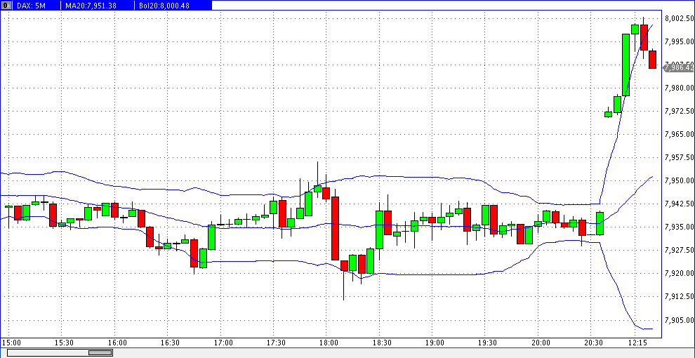Click the 18:30 time axis label
695x358 pixels.
pyautogui.click(x=382, y=343)
